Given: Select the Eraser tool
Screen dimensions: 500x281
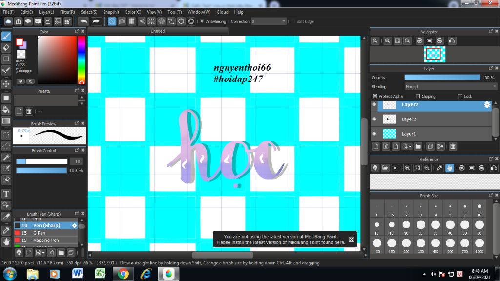Looking at the screenshot, I should coord(6,47).
